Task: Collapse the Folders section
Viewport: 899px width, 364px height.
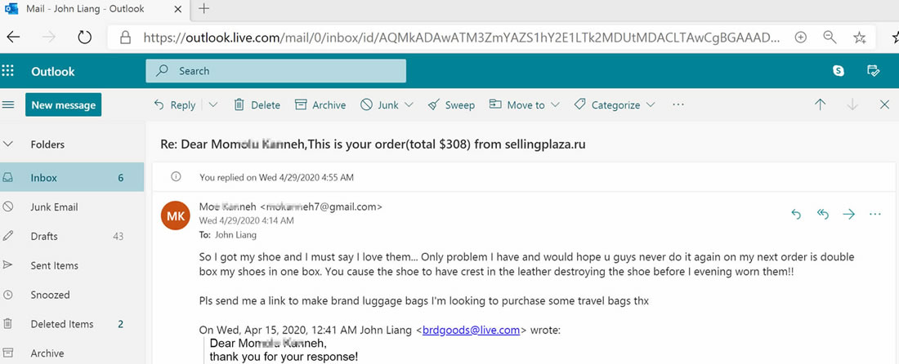Action: click(x=9, y=144)
